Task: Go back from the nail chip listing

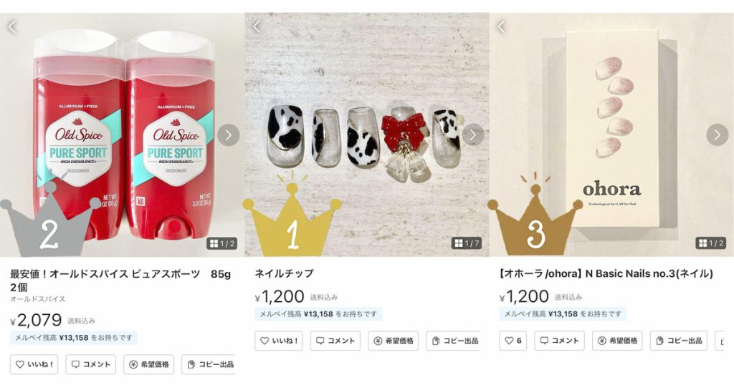Action: coord(257,26)
